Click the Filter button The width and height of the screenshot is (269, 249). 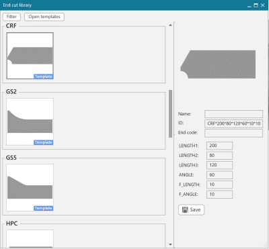click(11, 17)
